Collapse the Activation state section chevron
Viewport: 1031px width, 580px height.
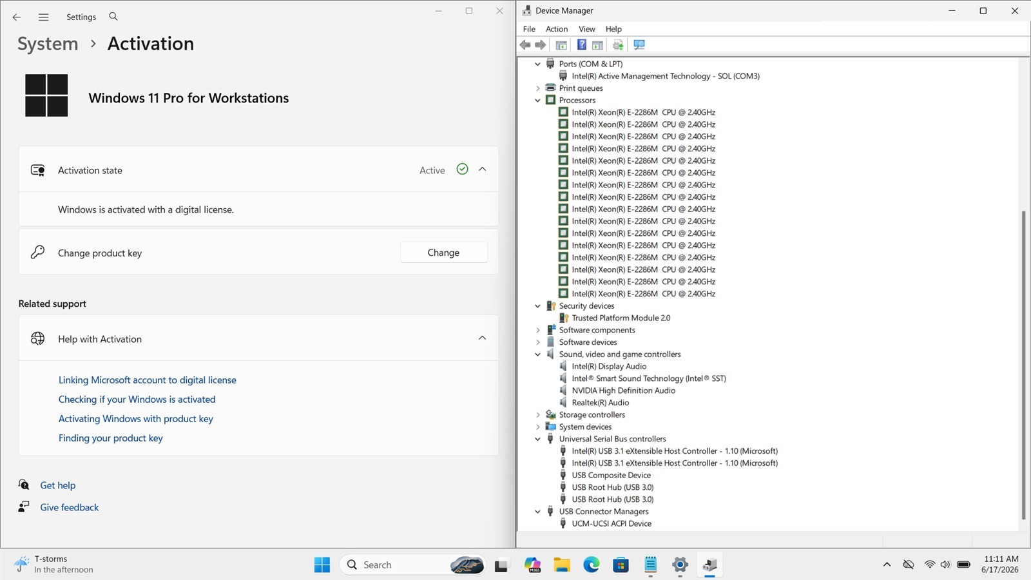pos(483,169)
